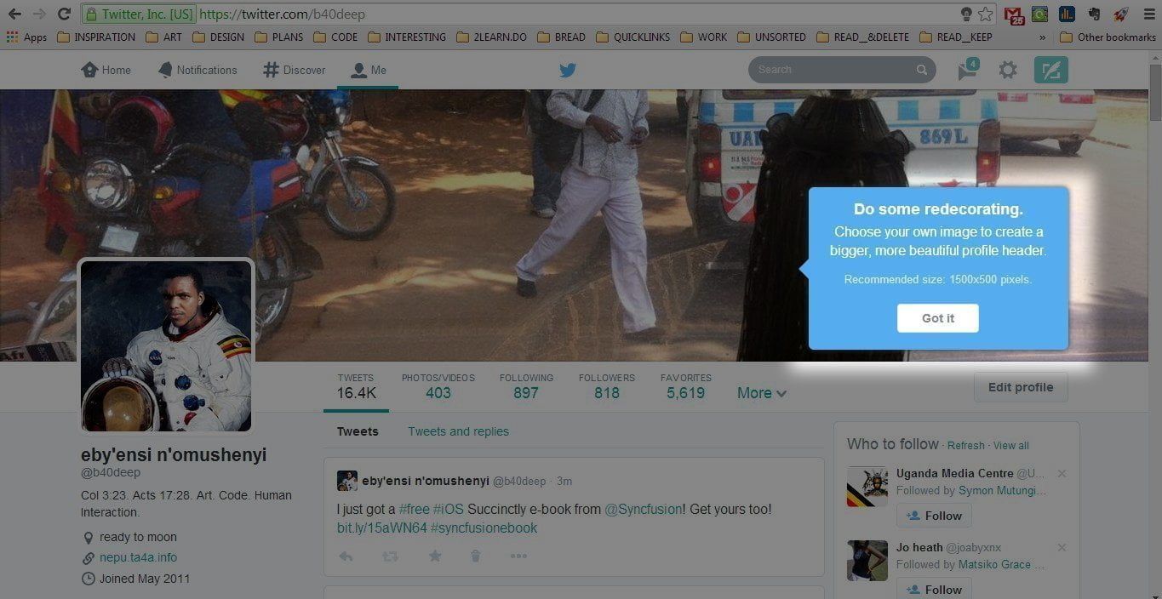Open more options ellipsis on tweet
Screen dimensions: 1162x599
click(x=518, y=556)
